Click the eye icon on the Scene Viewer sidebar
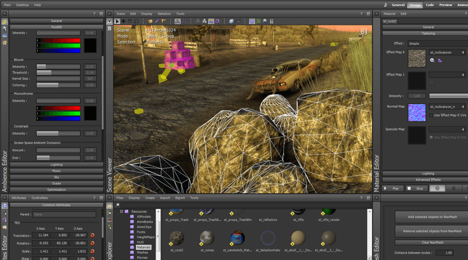Screen dimensions: 468x260 pos(109,22)
